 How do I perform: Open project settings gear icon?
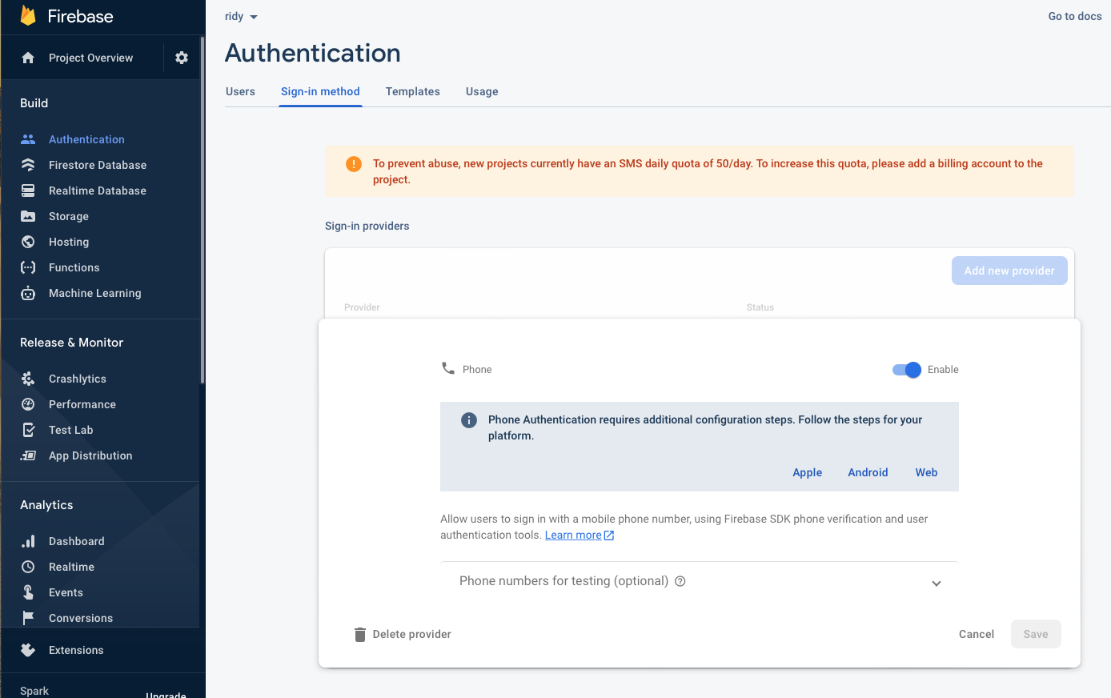pyautogui.click(x=182, y=58)
